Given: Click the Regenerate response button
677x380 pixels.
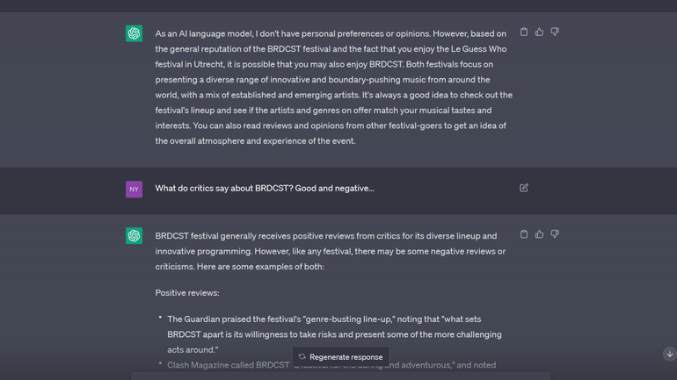Looking at the screenshot, I should 340,357.
